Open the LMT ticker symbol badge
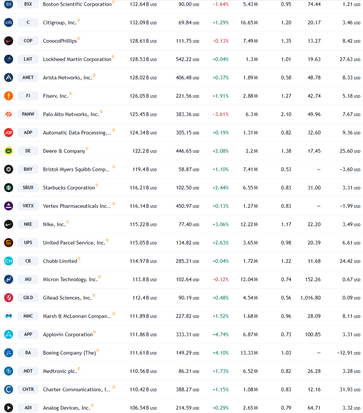Viewport: 363px width, 413px height. pyautogui.click(x=28, y=59)
